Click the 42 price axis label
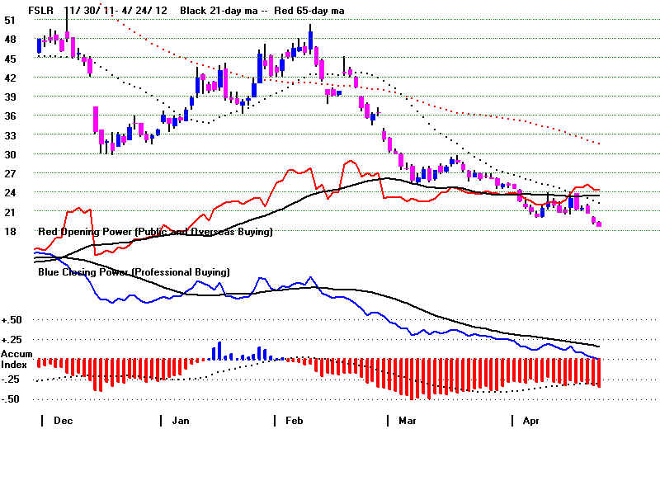 pyautogui.click(x=10, y=78)
